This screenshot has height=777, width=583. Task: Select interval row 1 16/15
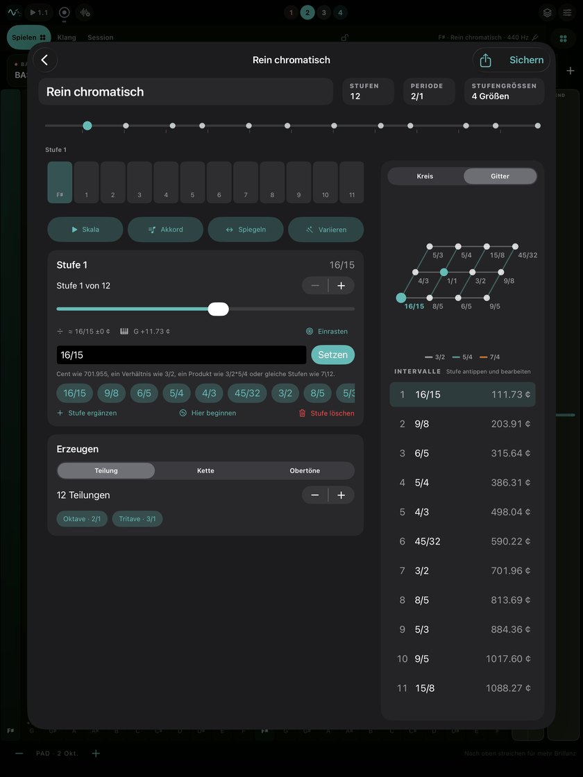(462, 395)
